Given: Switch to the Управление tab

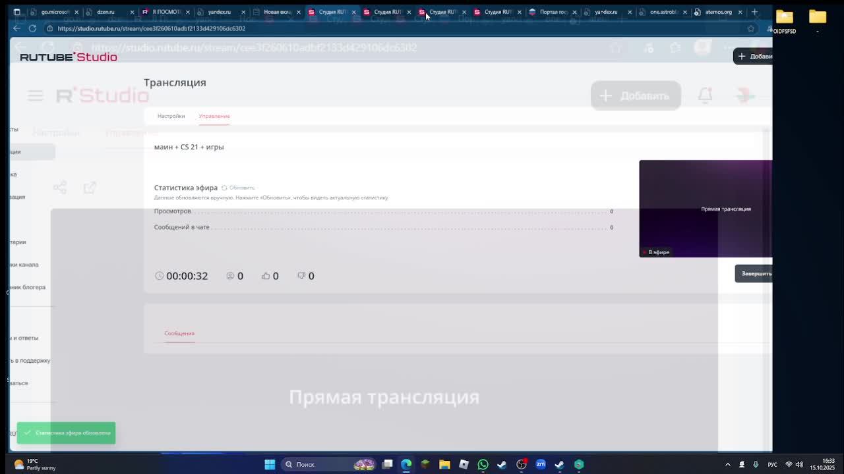Looking at the screenshot, I should coord(214,116).
